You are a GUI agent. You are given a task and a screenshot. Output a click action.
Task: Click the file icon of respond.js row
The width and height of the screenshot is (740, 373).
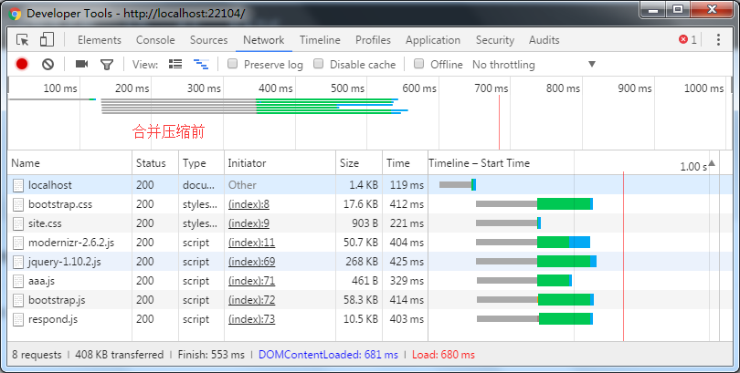click(x=18, y=319)
